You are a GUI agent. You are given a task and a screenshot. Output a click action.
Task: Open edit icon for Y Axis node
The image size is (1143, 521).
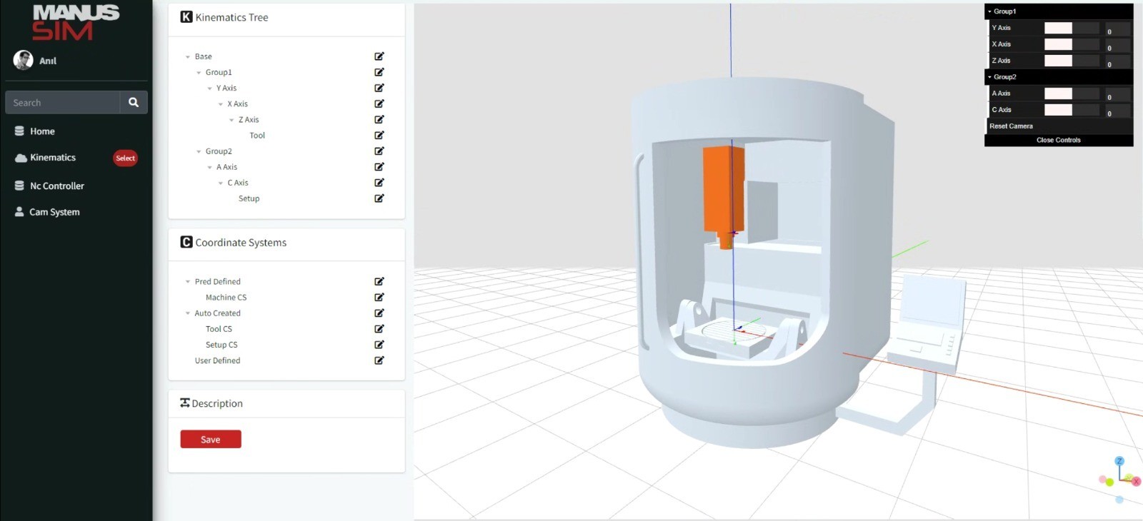[379, 88]
